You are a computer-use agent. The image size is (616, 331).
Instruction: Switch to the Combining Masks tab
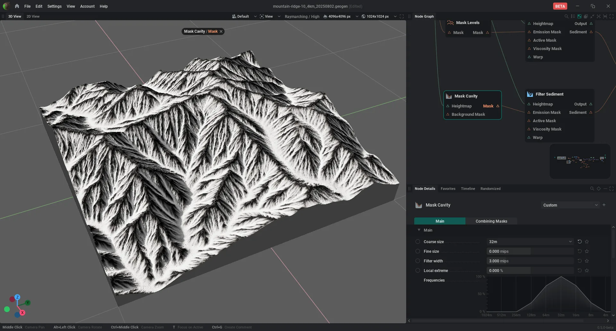click(491, 221)
